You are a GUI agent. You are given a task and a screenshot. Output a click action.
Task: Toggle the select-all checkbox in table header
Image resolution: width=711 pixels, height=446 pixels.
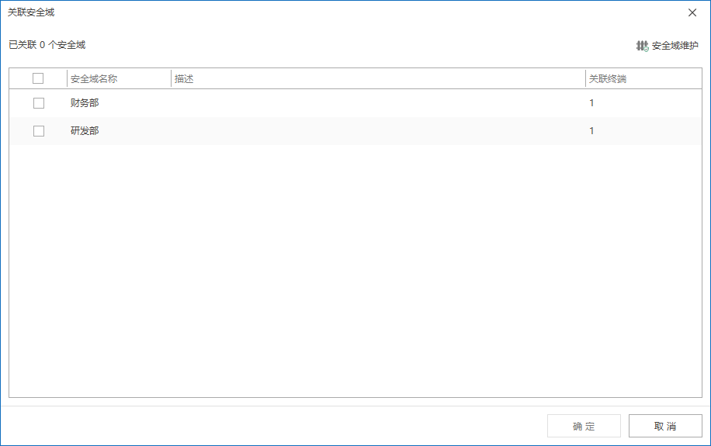click(38, 78)
